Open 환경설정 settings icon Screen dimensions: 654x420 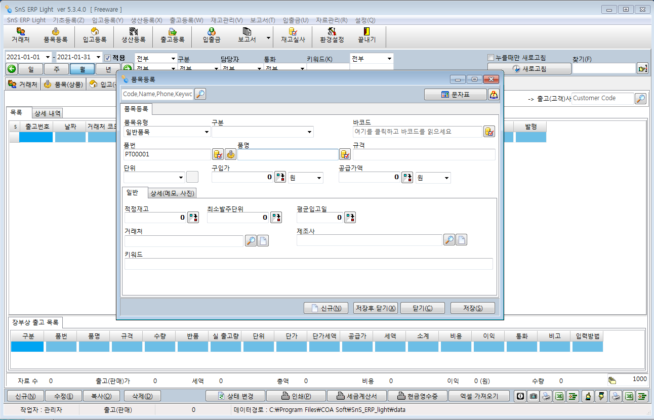pyautogui.click(x=332, y=35)
